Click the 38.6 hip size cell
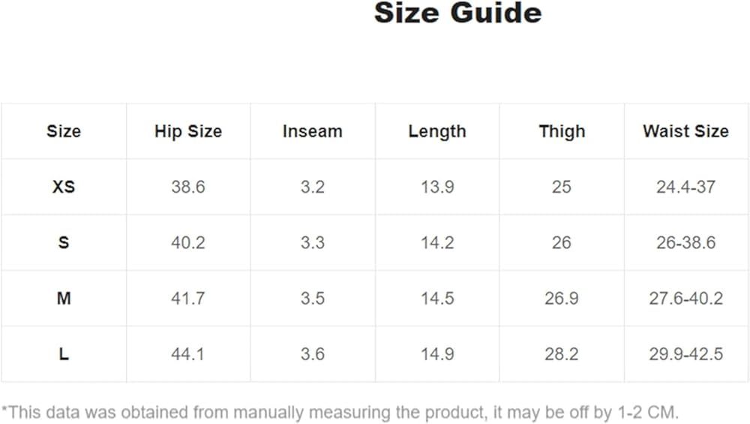750x424 pixels. point(188,187)
